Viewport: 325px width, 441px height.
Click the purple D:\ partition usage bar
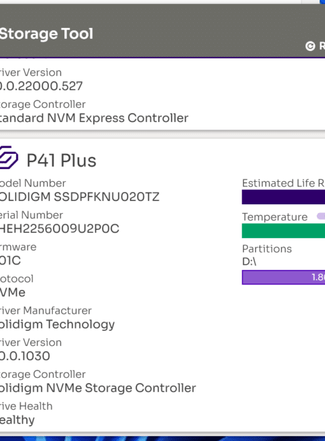284,277
